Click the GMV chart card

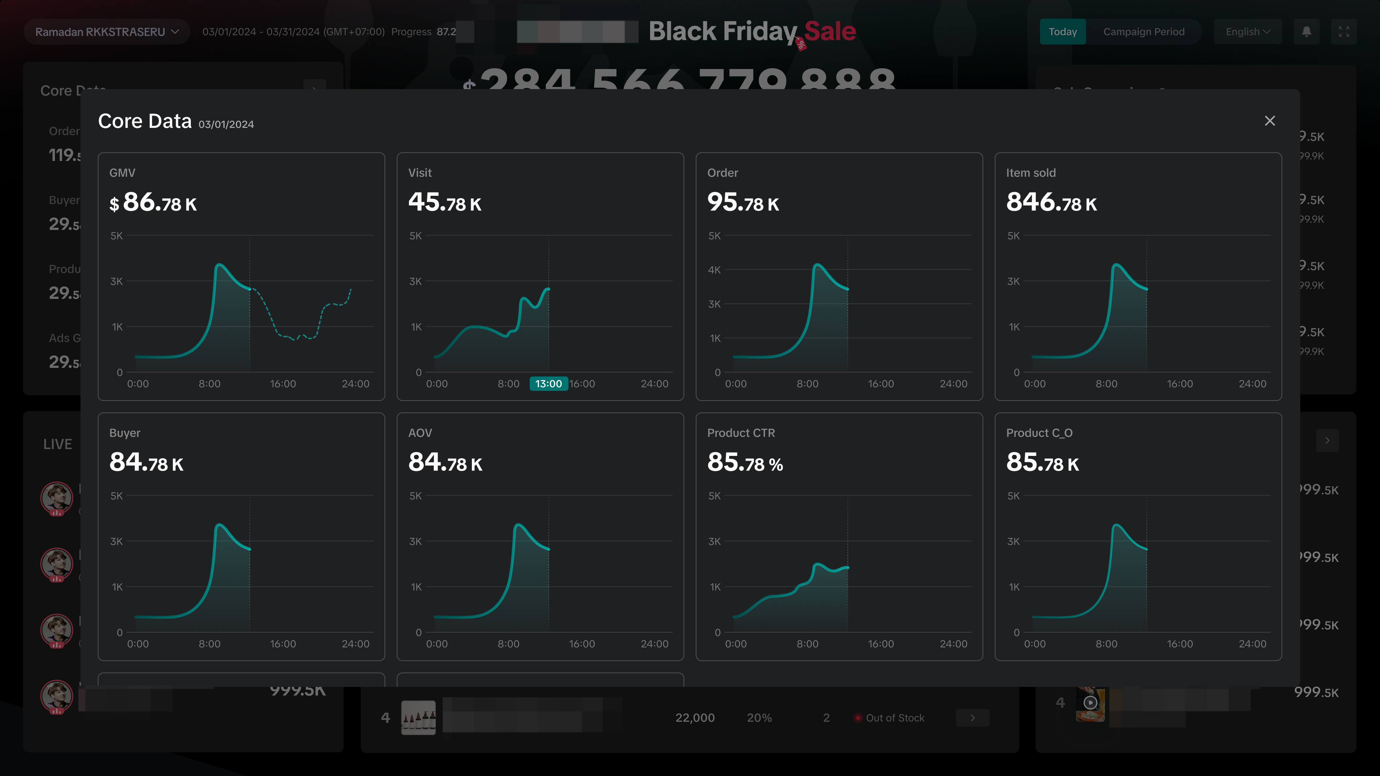pos(241,276)
